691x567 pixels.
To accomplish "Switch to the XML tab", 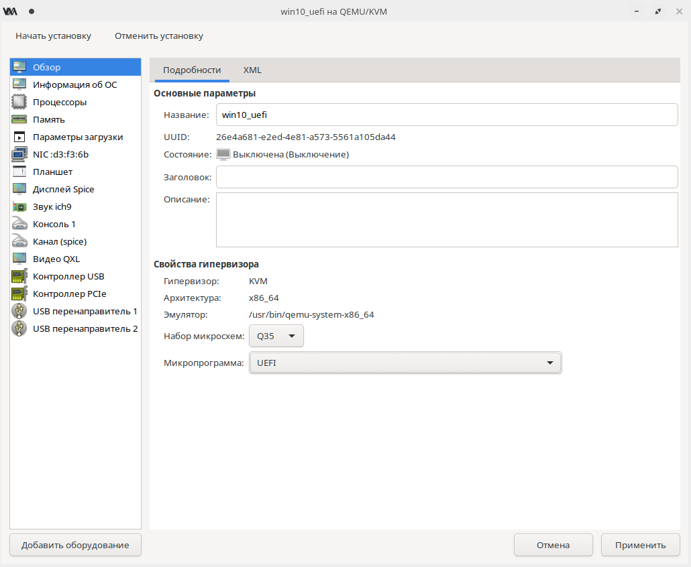I will [x=252, y=70].
